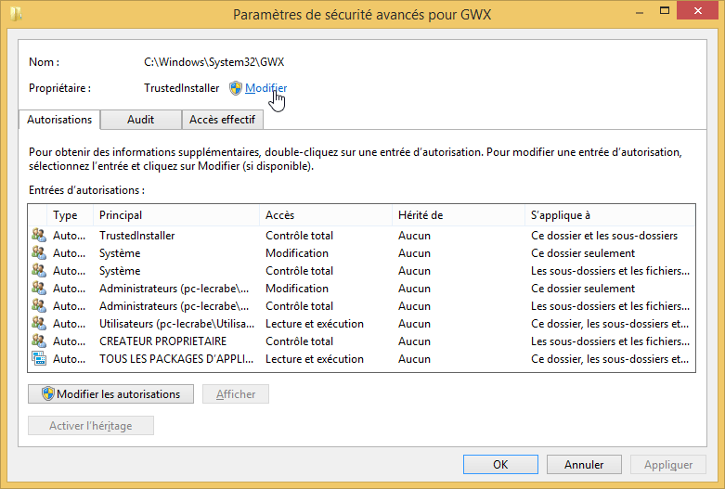725x489 pixels.
Task: Cancel the dialog with Annuler
Action: point(584,464)
